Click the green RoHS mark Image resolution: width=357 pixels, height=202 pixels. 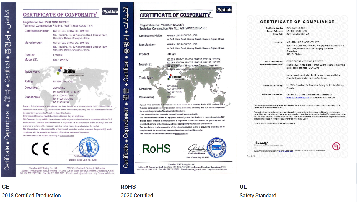pos(157,148)
